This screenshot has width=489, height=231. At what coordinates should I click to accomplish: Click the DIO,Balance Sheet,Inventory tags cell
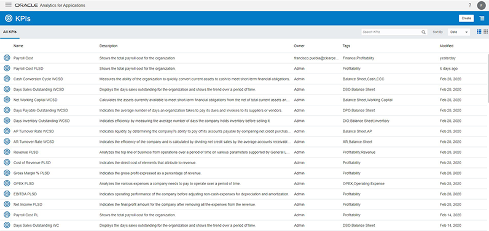[366, 121]
